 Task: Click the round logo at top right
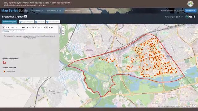(191, 4)
